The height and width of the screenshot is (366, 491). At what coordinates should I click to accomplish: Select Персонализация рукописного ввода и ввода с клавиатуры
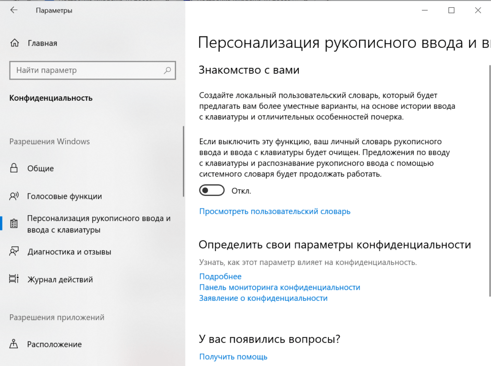tap(99, 224)
